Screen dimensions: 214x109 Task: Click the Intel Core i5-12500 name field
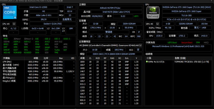click(x=38, y=7)
